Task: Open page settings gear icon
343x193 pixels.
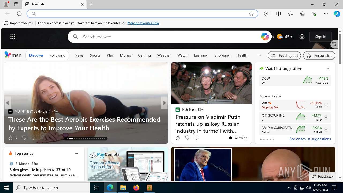Action: click(302, 37)
